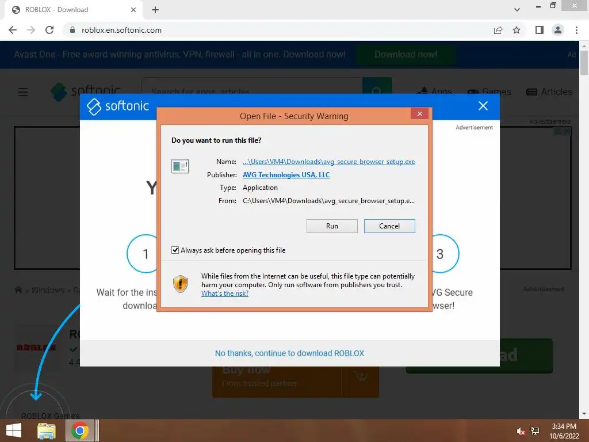
Task: Click the ad close icon on right advertisement
Action: [567, 131]
